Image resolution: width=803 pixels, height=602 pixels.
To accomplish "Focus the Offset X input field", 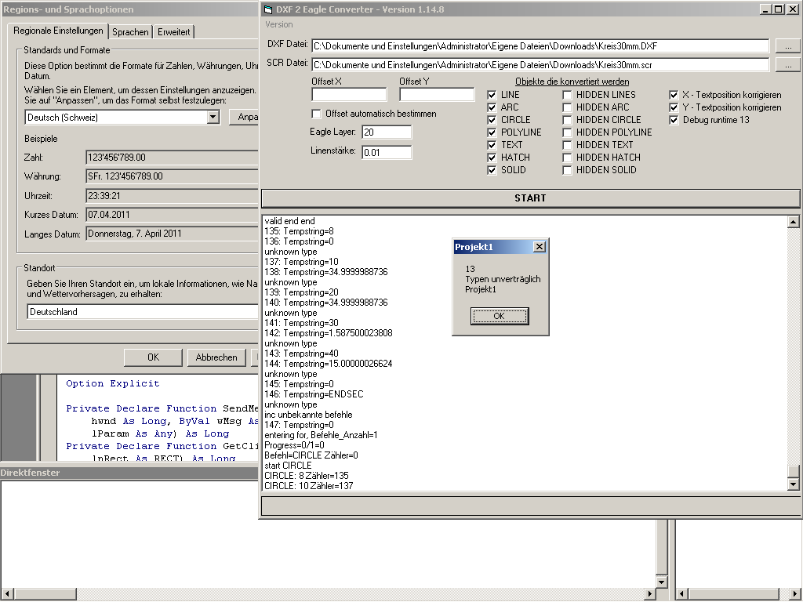I will pyautogui.click(x=349, y=94).
